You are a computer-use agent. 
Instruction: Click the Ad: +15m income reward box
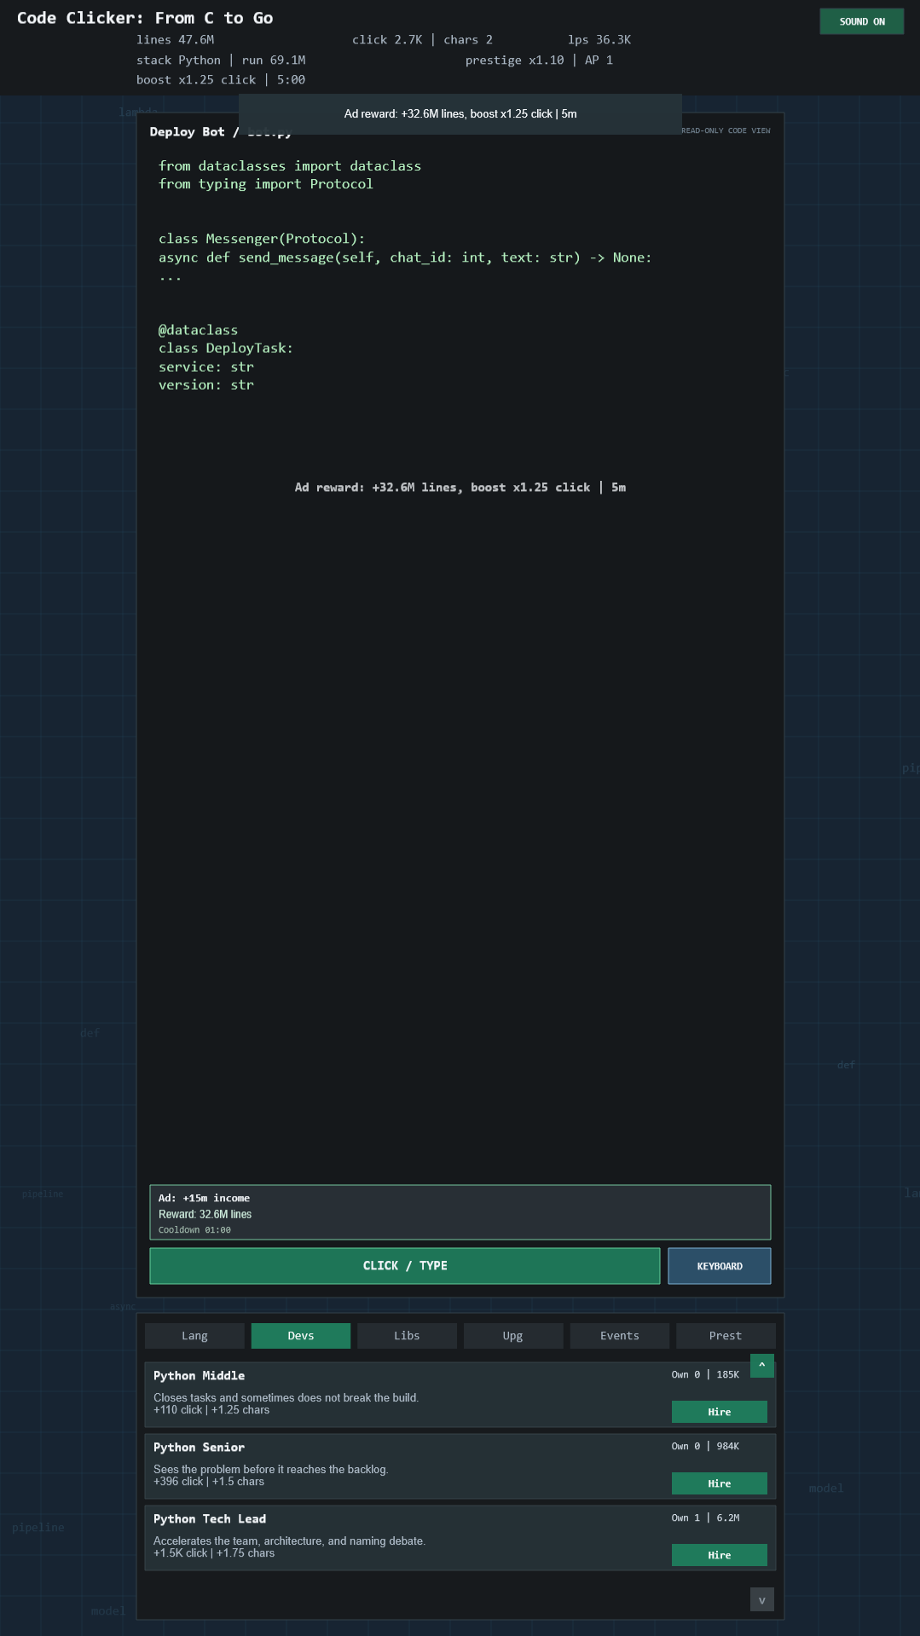click(460, 1212)
